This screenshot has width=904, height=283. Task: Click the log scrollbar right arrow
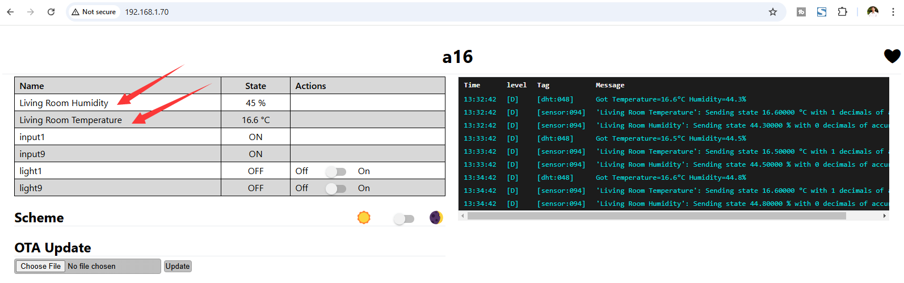[x=884, y=216]
